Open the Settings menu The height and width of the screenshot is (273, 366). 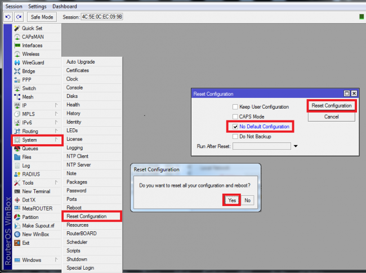pos(37,6)
